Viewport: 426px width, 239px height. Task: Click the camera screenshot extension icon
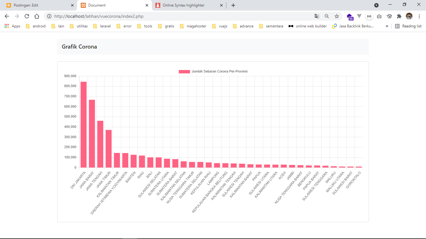click(379, 16)
